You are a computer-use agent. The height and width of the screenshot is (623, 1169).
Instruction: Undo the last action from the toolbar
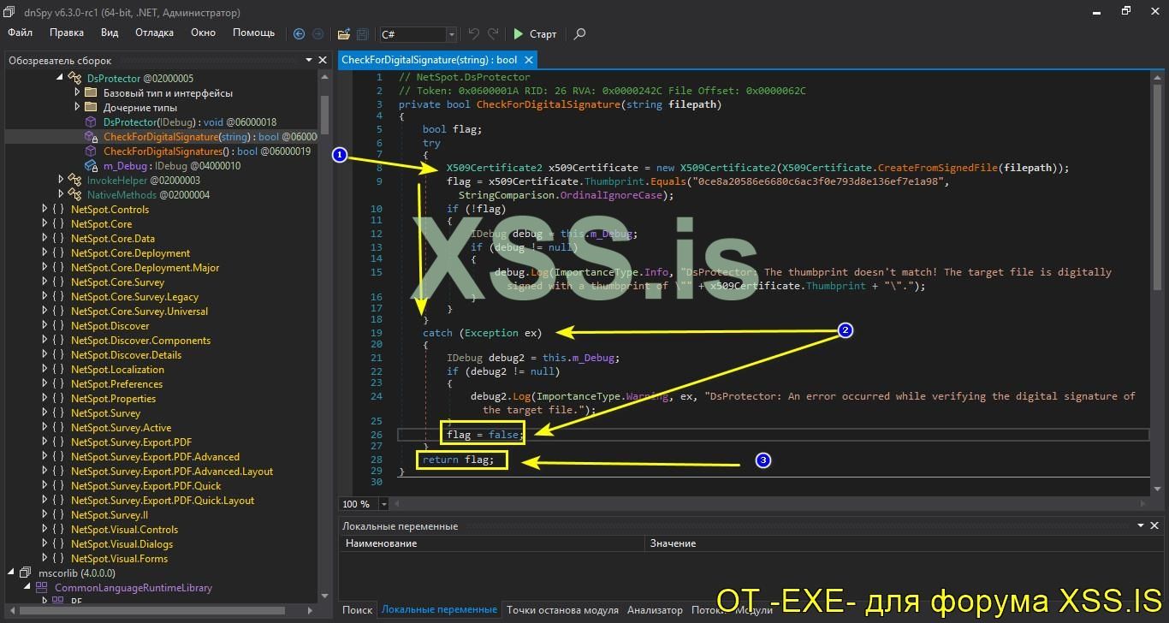474,34
